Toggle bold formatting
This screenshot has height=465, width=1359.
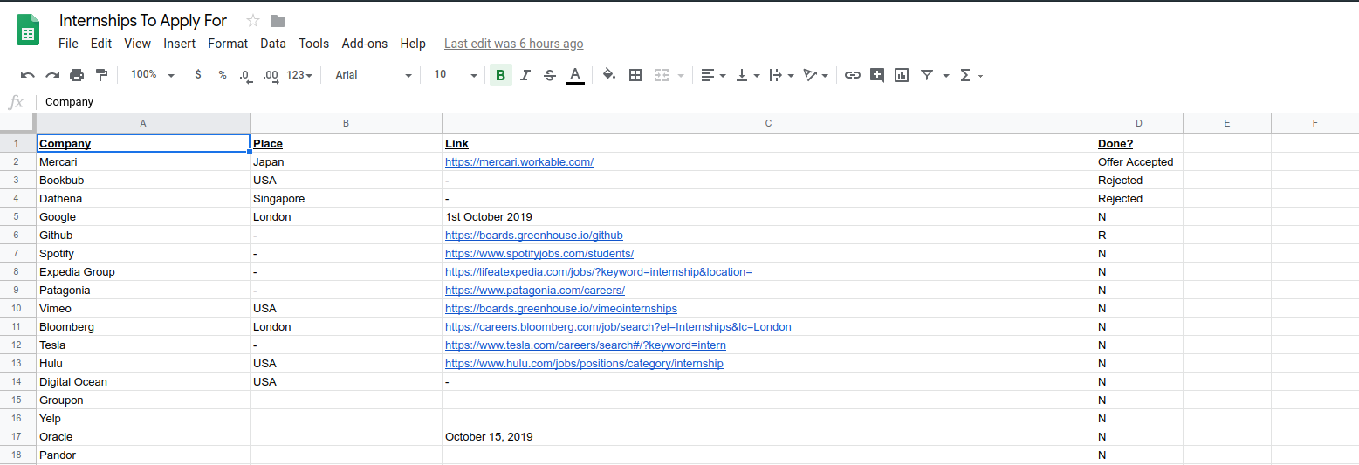[x=500, y=75]
